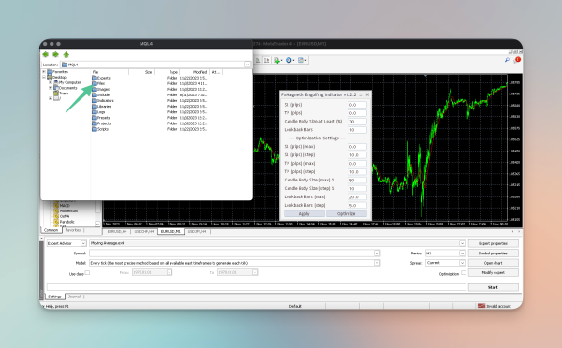
Task: Click the green forward arrow icon
Action: pos(55,54)
